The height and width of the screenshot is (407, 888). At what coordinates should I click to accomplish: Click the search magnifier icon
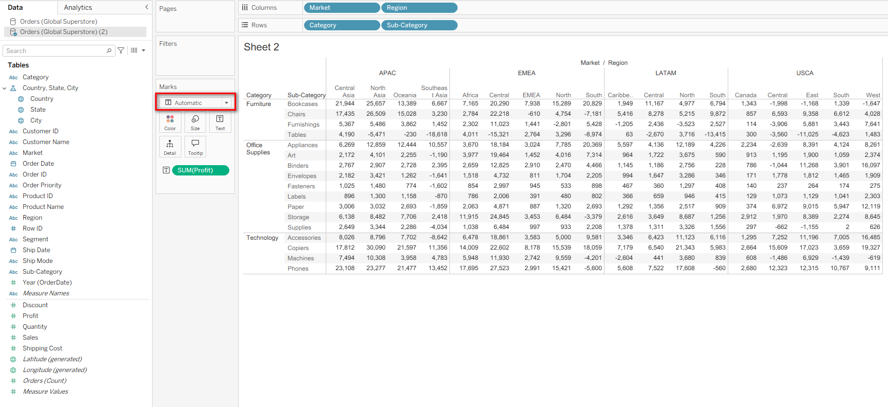109,50
